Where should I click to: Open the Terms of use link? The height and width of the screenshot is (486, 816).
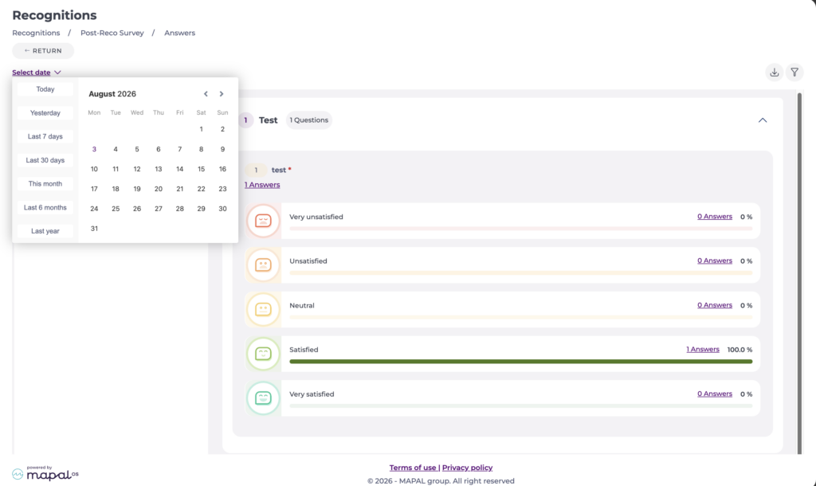pyautogui.click(x=413, y=468)
